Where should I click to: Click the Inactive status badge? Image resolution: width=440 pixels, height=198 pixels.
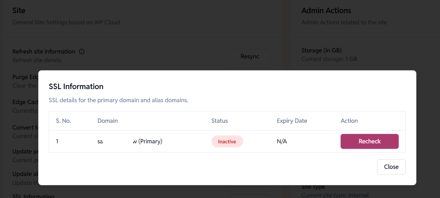coord(227,141)
